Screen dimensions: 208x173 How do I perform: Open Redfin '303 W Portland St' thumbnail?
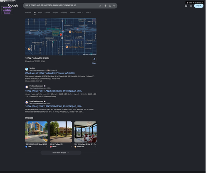point(61,132)
